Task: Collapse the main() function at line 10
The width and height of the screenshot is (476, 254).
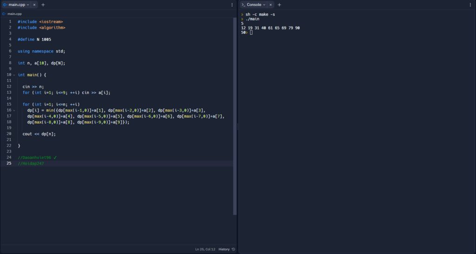Action: [x=14, y=75]
